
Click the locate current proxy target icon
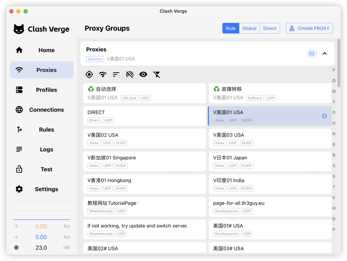[x=89, y=74]
